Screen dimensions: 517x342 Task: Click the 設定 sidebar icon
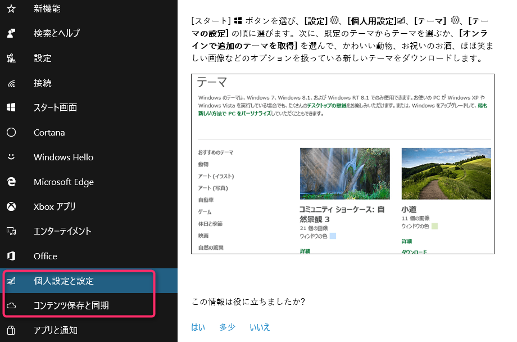coord(11,58)
